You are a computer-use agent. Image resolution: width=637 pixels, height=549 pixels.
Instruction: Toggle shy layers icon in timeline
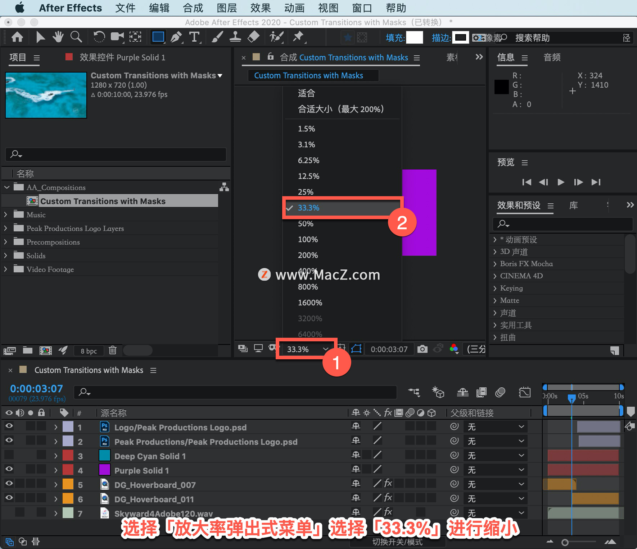pyautogui.click(x=462, y=392)
